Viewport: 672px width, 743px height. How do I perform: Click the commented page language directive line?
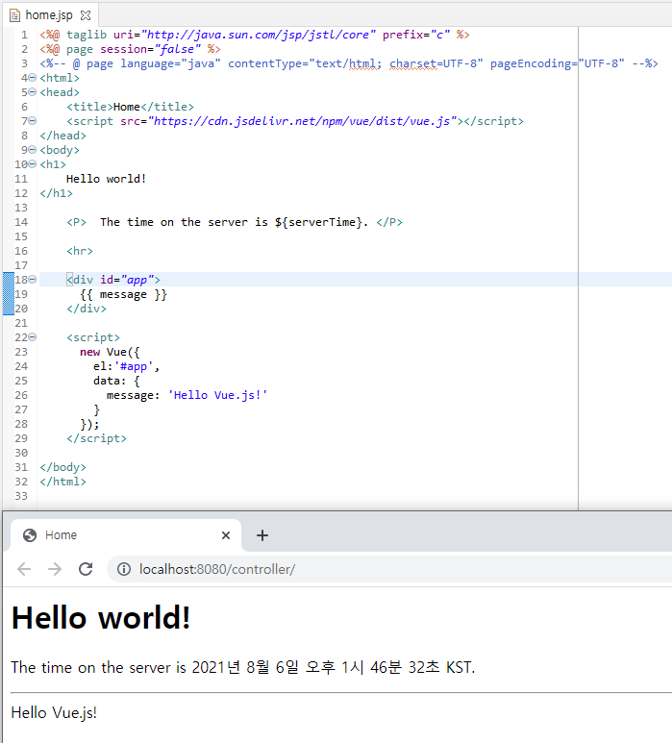coord(349,63)
